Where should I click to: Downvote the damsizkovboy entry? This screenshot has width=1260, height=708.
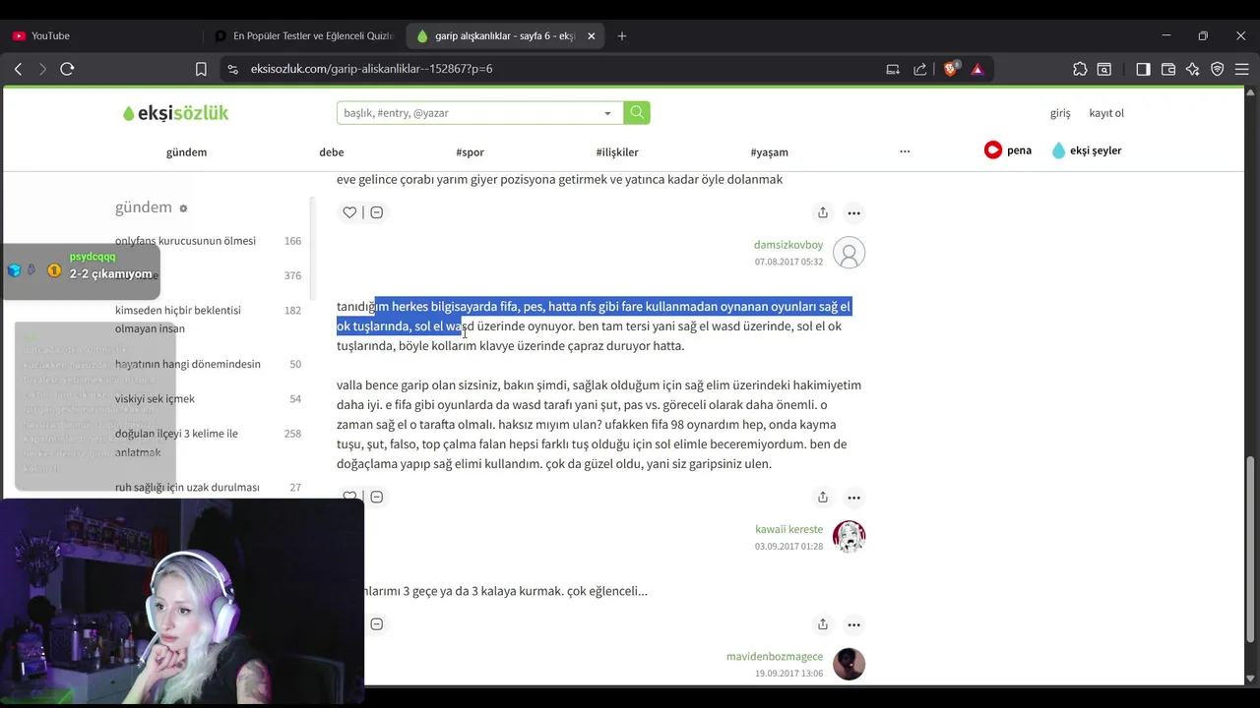pyautogui.click(x=376, y=212)
